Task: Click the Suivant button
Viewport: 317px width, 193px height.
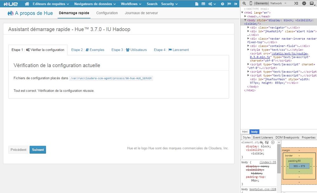Action: coord(37,150)
